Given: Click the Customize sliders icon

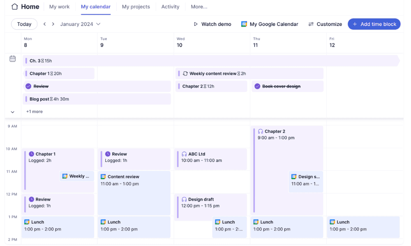Looking at the screenshot, I should coord(311,24).
